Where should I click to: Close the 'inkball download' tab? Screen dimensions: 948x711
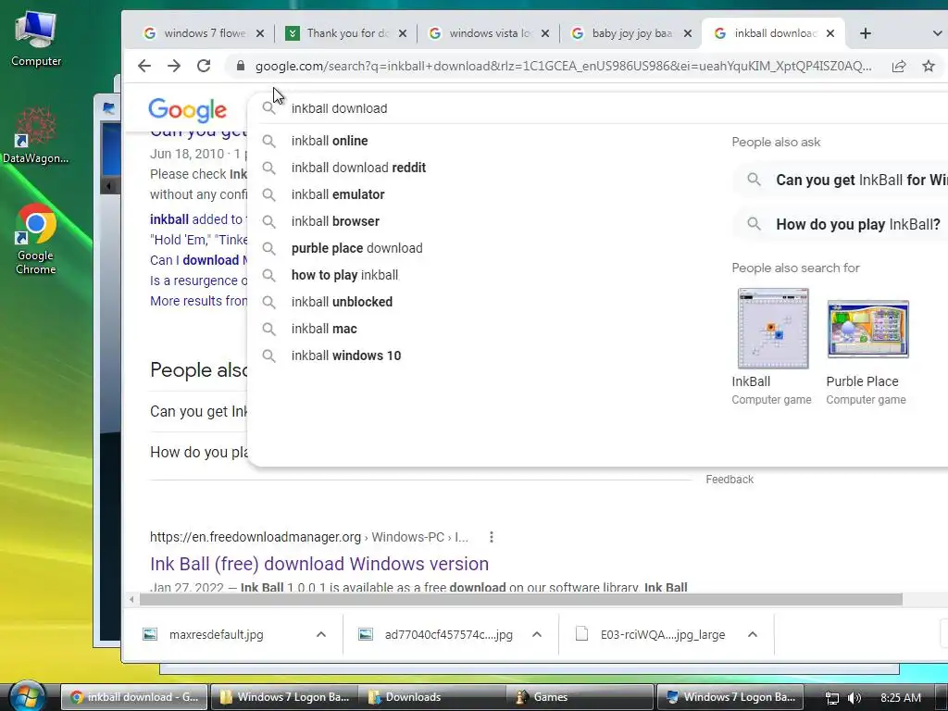click(x=830, y=33)
